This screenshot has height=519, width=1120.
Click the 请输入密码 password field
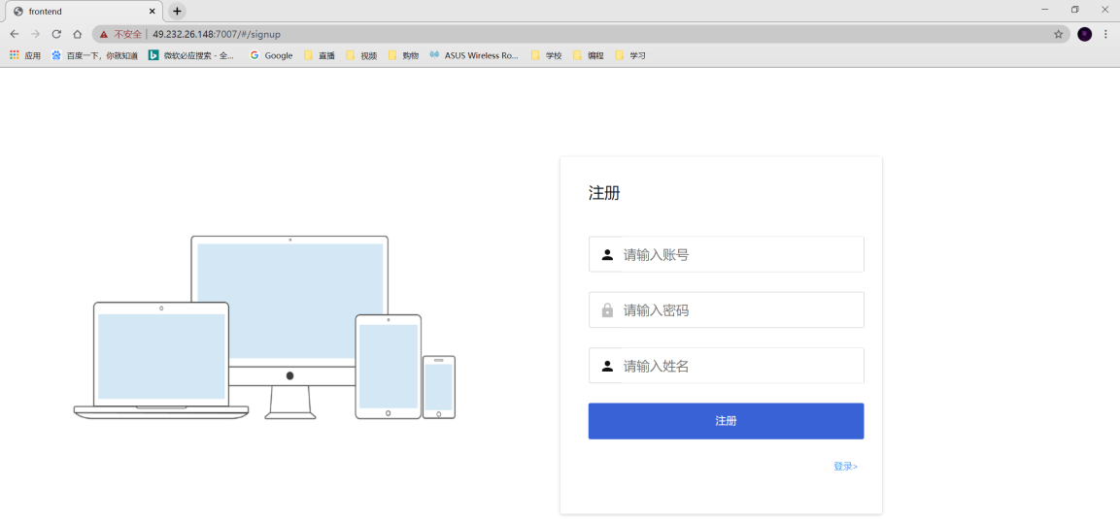pos(727,310)
